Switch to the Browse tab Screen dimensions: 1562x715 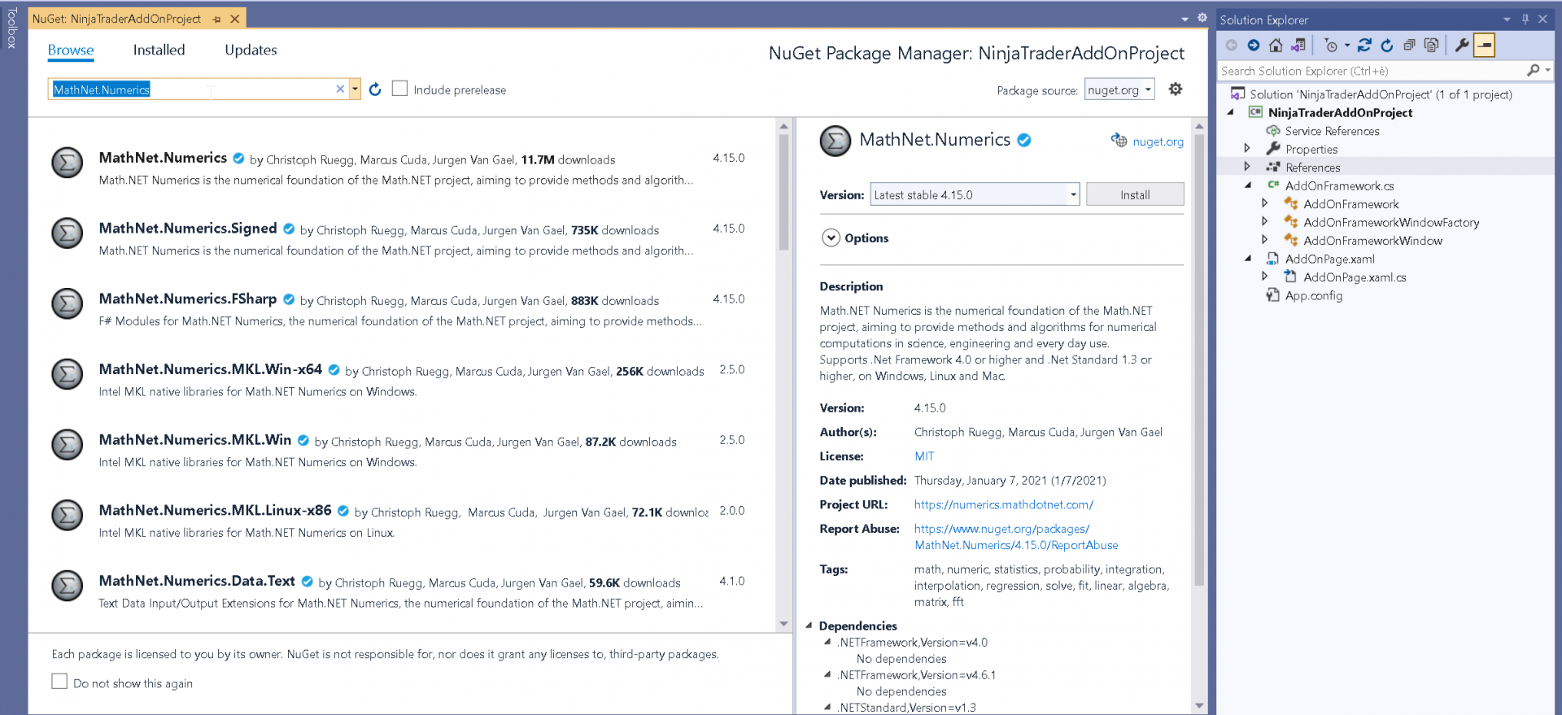71,50
